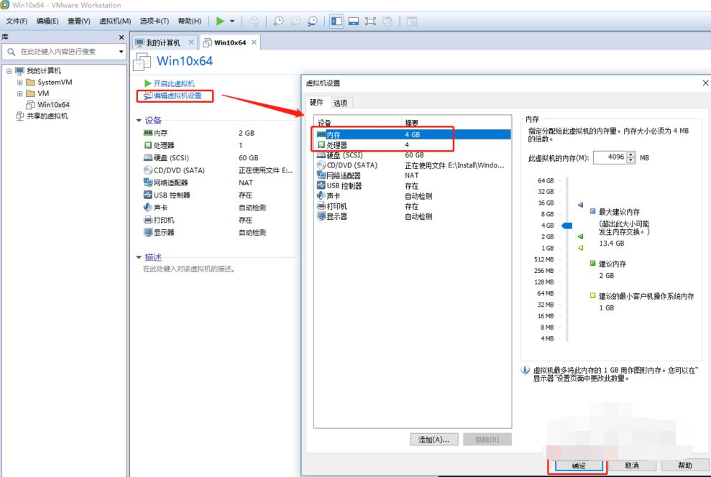This screenshot has width=711, height=477.
Task: Open the library search filter dropdown
Action: click(121, 52)
